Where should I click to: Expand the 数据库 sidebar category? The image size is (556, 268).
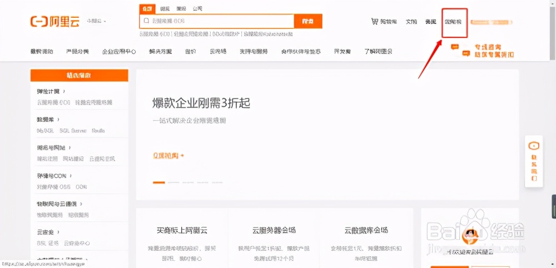[48, 120]
